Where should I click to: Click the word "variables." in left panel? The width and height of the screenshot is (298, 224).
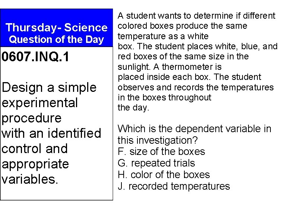pyautogui.click(x=30, y=179)
